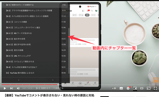The image size is (159, 97).
Task: Open the notifications bell in the phone app
Action: pos(88,11)
